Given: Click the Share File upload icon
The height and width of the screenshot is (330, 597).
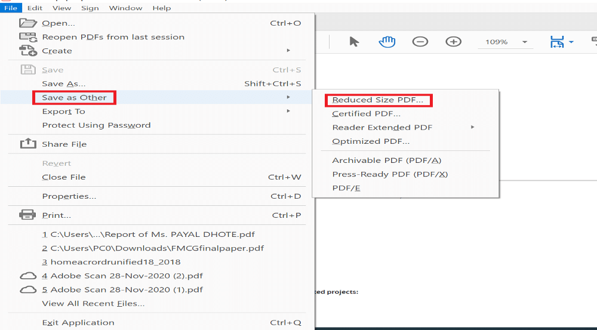Looking at the screenshot, I should click(x=28, y=144).
